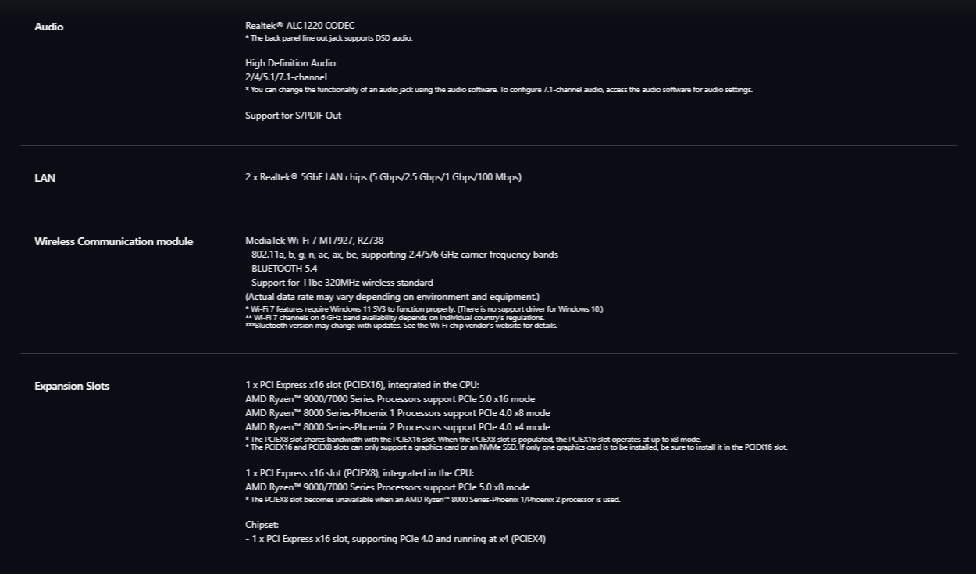Viewport: 976px width, 574px height.
Task: Click the Wireless Communication module heading
Action: [113, 241]
